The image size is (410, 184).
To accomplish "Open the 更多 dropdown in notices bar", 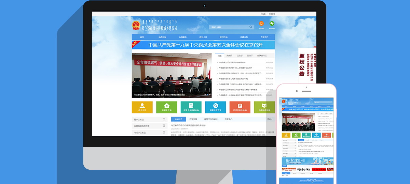I will coord(270,119).
